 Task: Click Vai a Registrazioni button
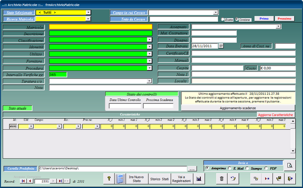pos(181,179)
